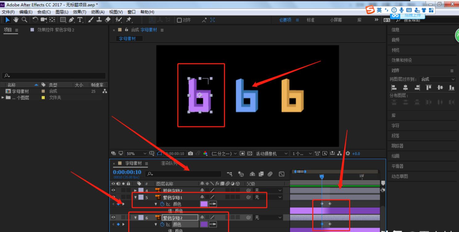Click align horizontal centers icon
Screen dimensions: 459x232
coord(405,88)
